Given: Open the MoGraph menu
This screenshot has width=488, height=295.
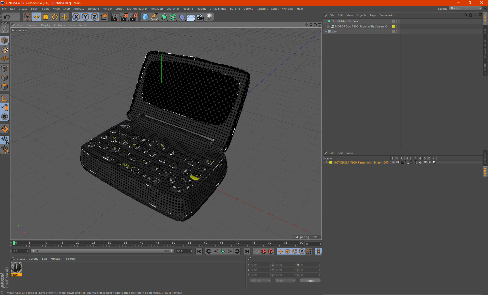Looking at the screenshot, I should 157,9.
